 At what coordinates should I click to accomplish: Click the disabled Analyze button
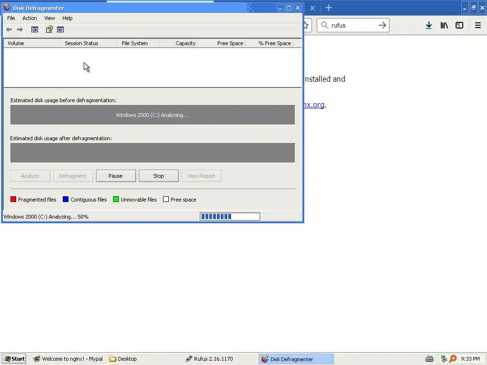pyautogui.click(x=30, y=176)
